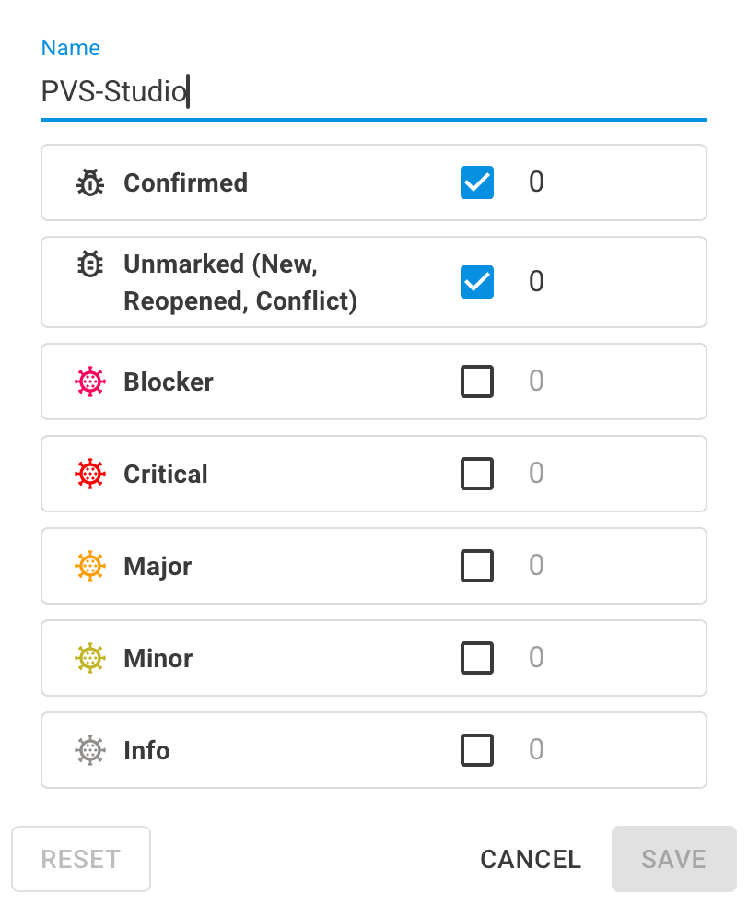The image size is (748, 905).
Task: Select the Blocker label text
Action: [169, 382]
